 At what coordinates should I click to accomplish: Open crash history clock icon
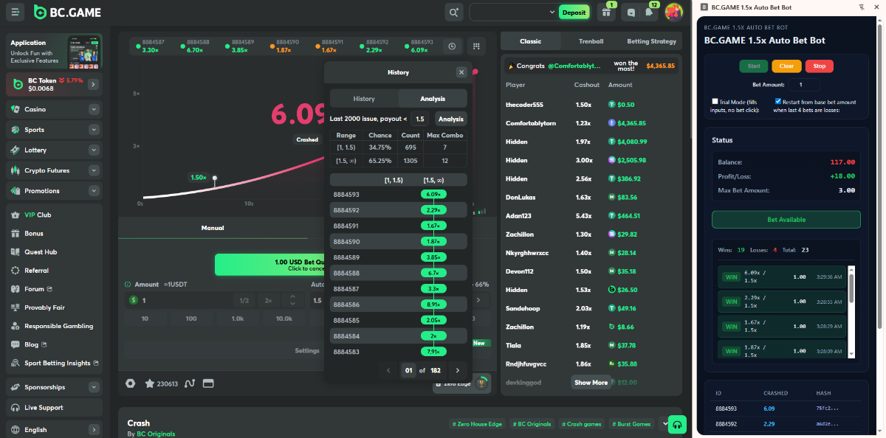point(452,46)
